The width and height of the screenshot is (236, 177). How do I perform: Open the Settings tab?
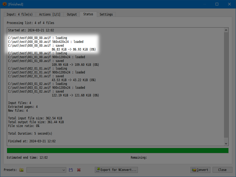click(106, 14)
